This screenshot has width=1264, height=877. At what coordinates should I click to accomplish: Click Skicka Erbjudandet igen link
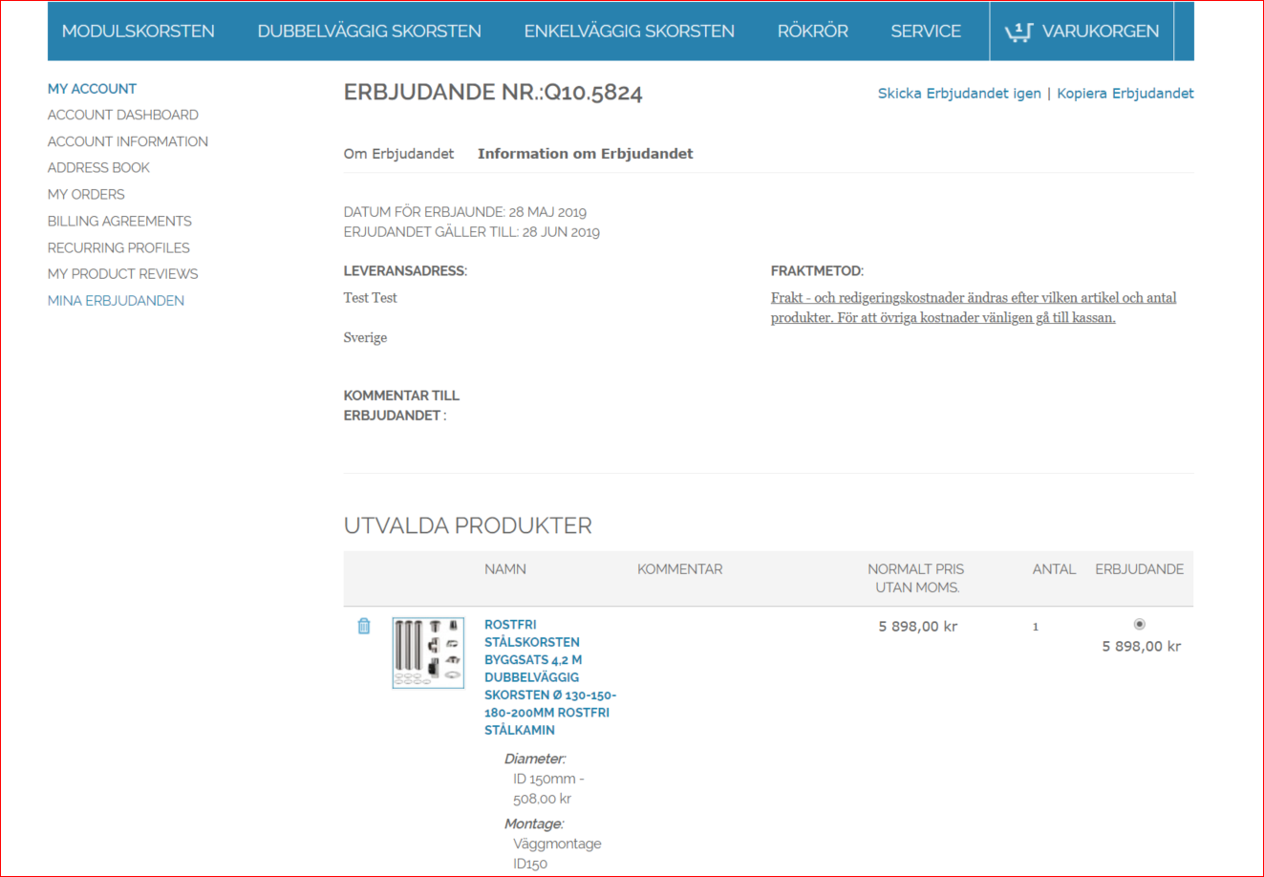click(x=959, y=94)
